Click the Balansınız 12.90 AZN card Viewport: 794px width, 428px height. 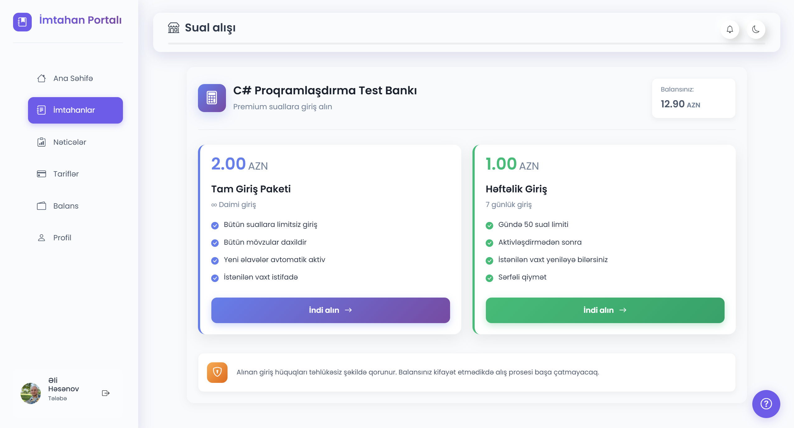[x=693, y=98]
